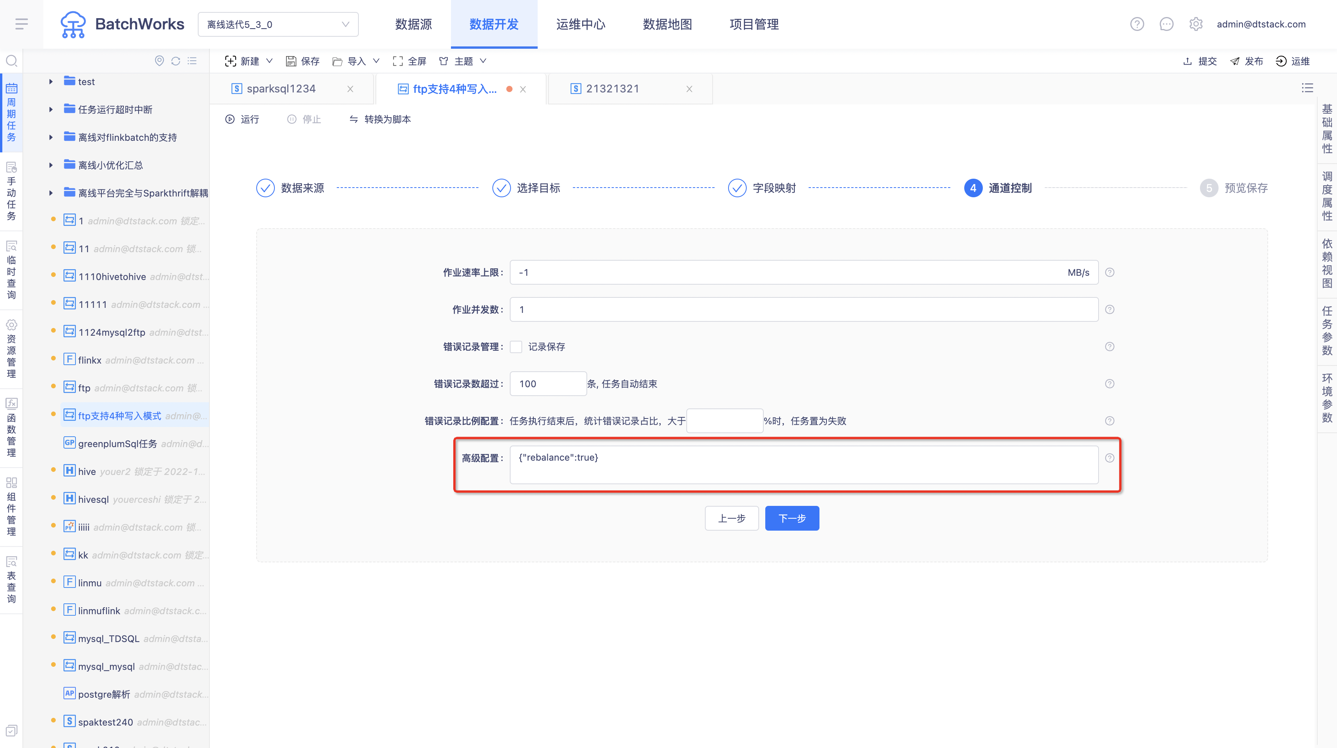Expand the 离线对flinkbatch的支持 folder
This screenshot has width=1337, height=748.
(51, 137)
